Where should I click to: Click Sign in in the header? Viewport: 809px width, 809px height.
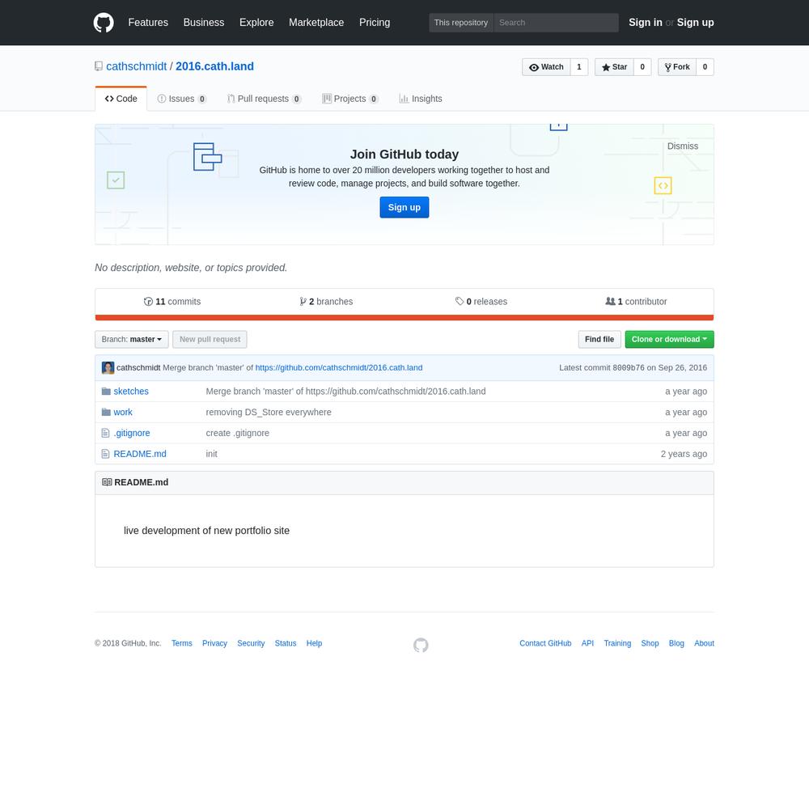coord(646,23)
